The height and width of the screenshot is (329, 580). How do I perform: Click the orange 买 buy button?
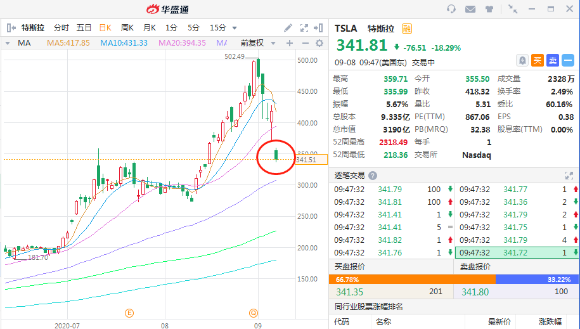pos(537,60)
